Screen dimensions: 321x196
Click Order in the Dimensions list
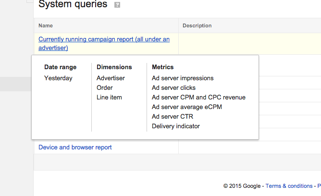click(x=105, y=87)
